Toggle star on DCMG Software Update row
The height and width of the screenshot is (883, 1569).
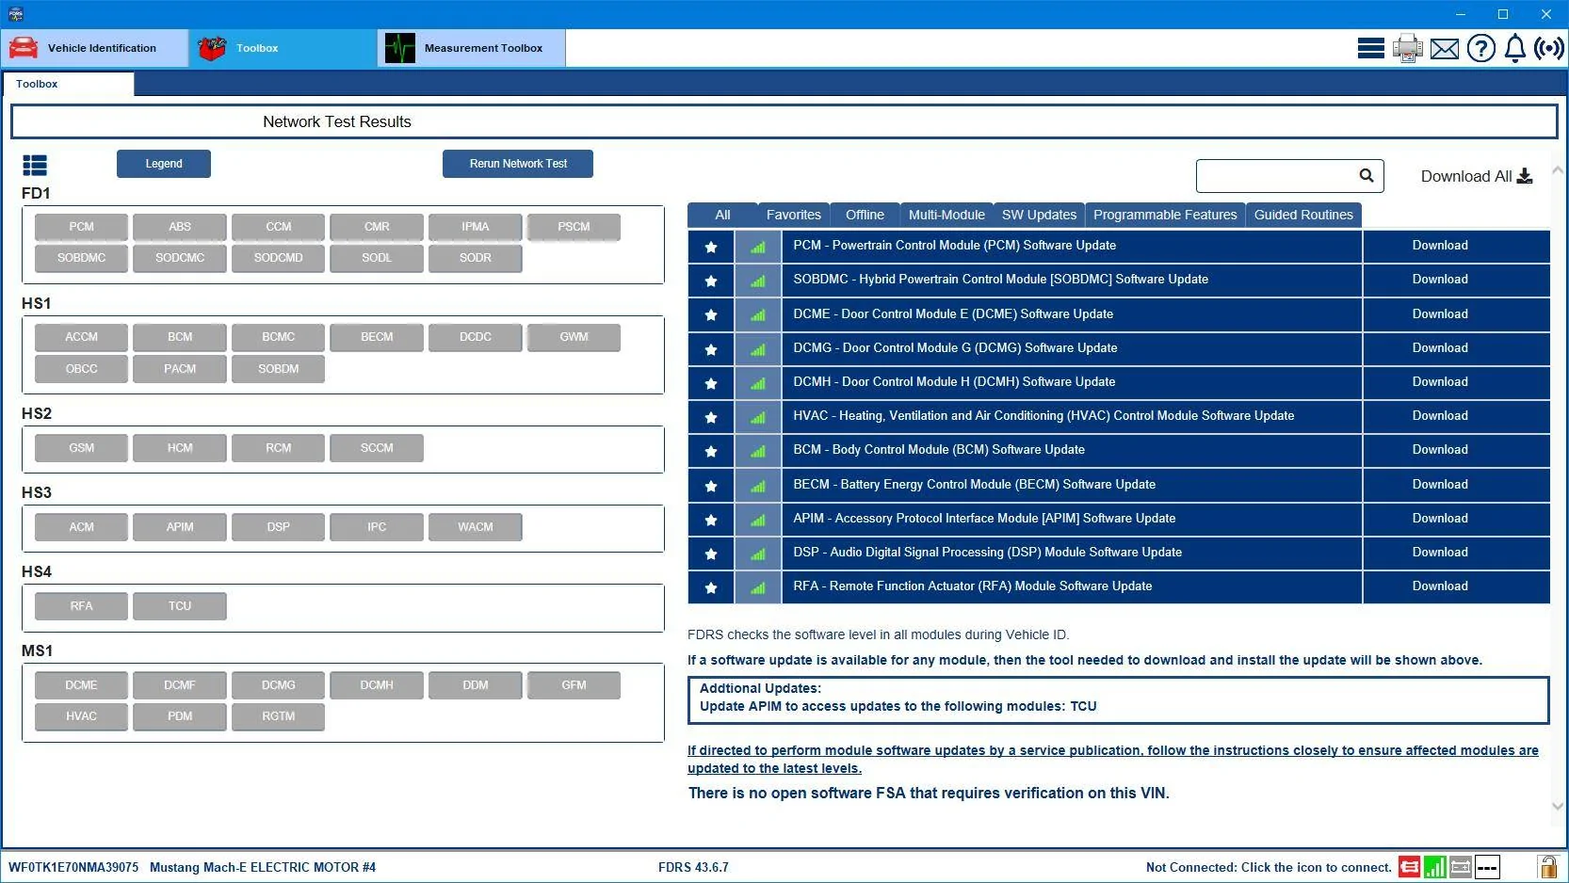[711, 349]
